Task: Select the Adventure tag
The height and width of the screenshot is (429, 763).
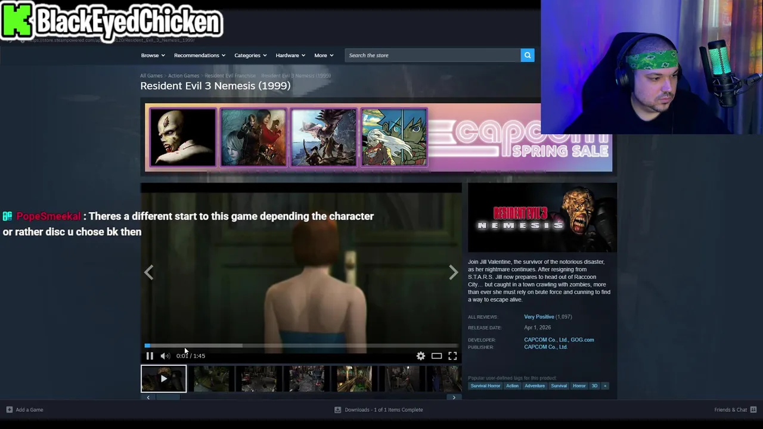Action: pyautogui.click(x=535, y=386)
